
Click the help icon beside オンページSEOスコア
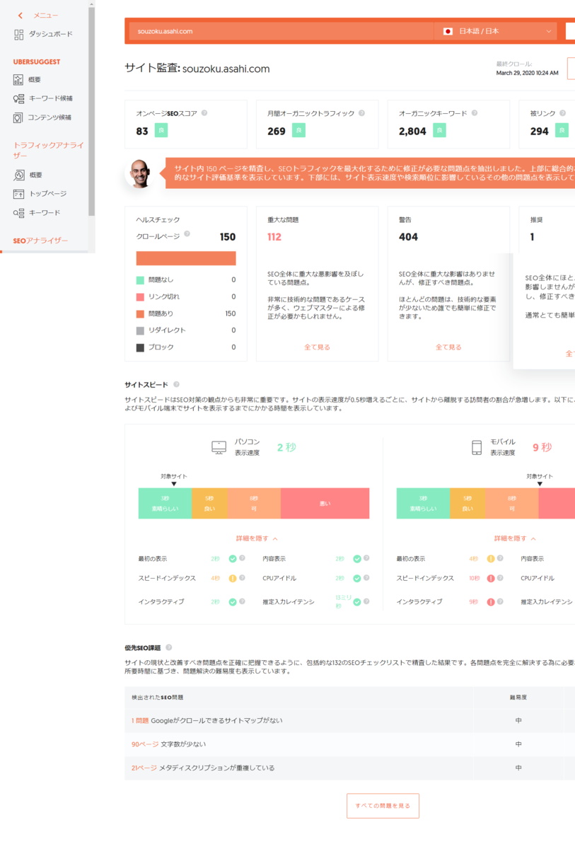(204, 113)
